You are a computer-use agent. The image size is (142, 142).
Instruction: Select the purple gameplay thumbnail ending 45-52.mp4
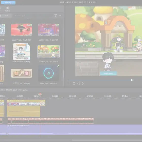coord(48,30)
